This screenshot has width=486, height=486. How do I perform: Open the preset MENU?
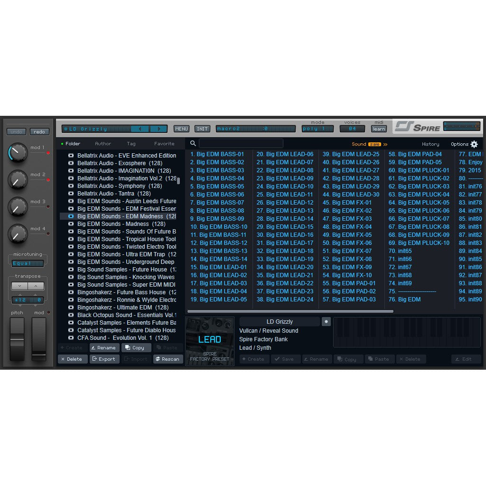[181, 128]
